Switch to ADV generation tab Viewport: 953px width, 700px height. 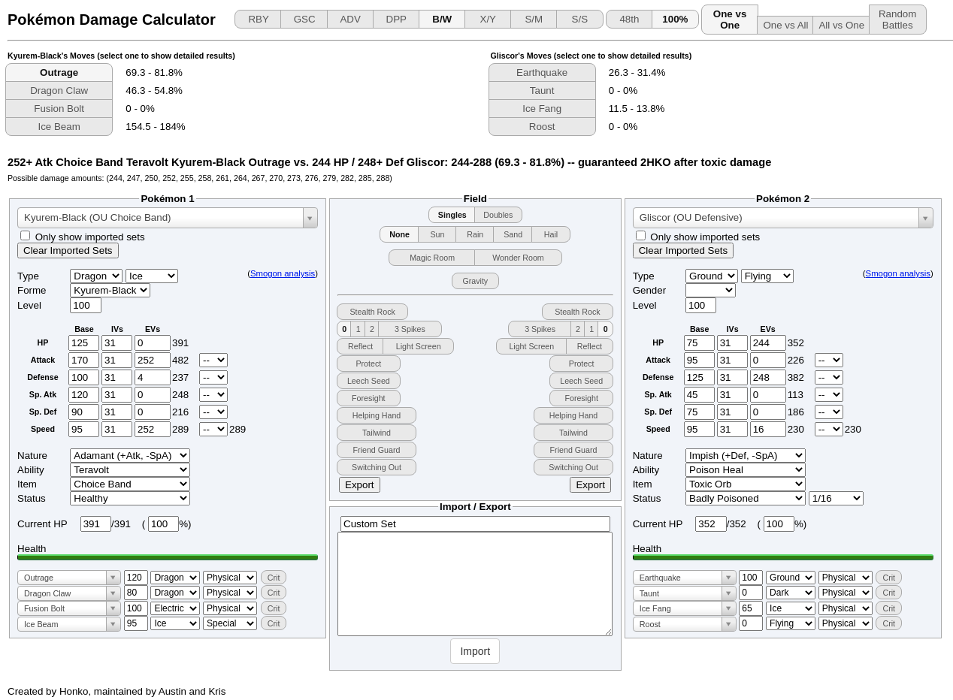pos(350,19)
